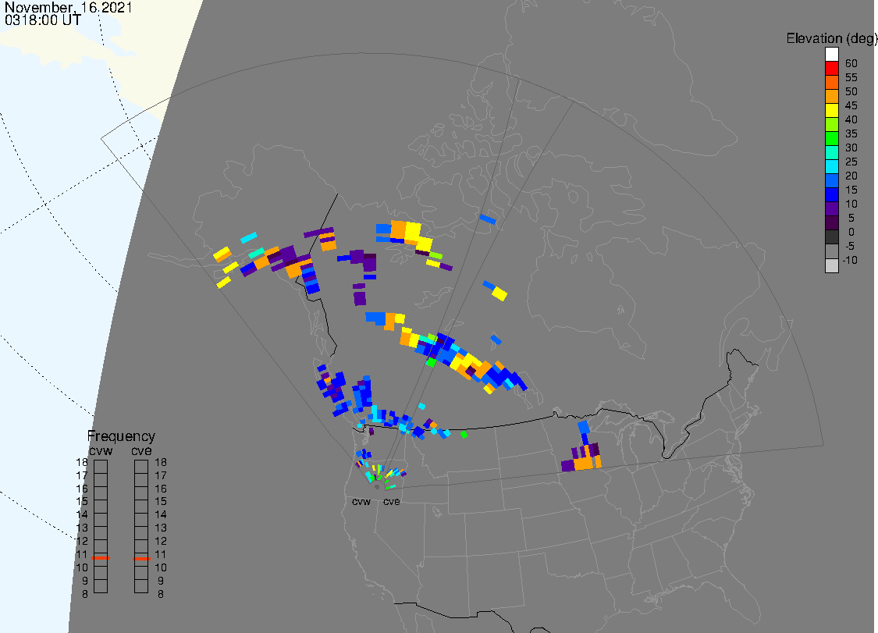Click the elevation legend label '50'
Image resolution: width=878 pixels, height=633 pixels.
pos(851,91)
